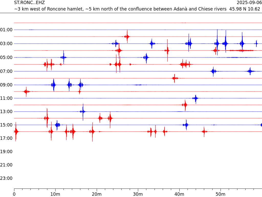
Task: Click the 20m axis tick label
Action: click(96, 194)
